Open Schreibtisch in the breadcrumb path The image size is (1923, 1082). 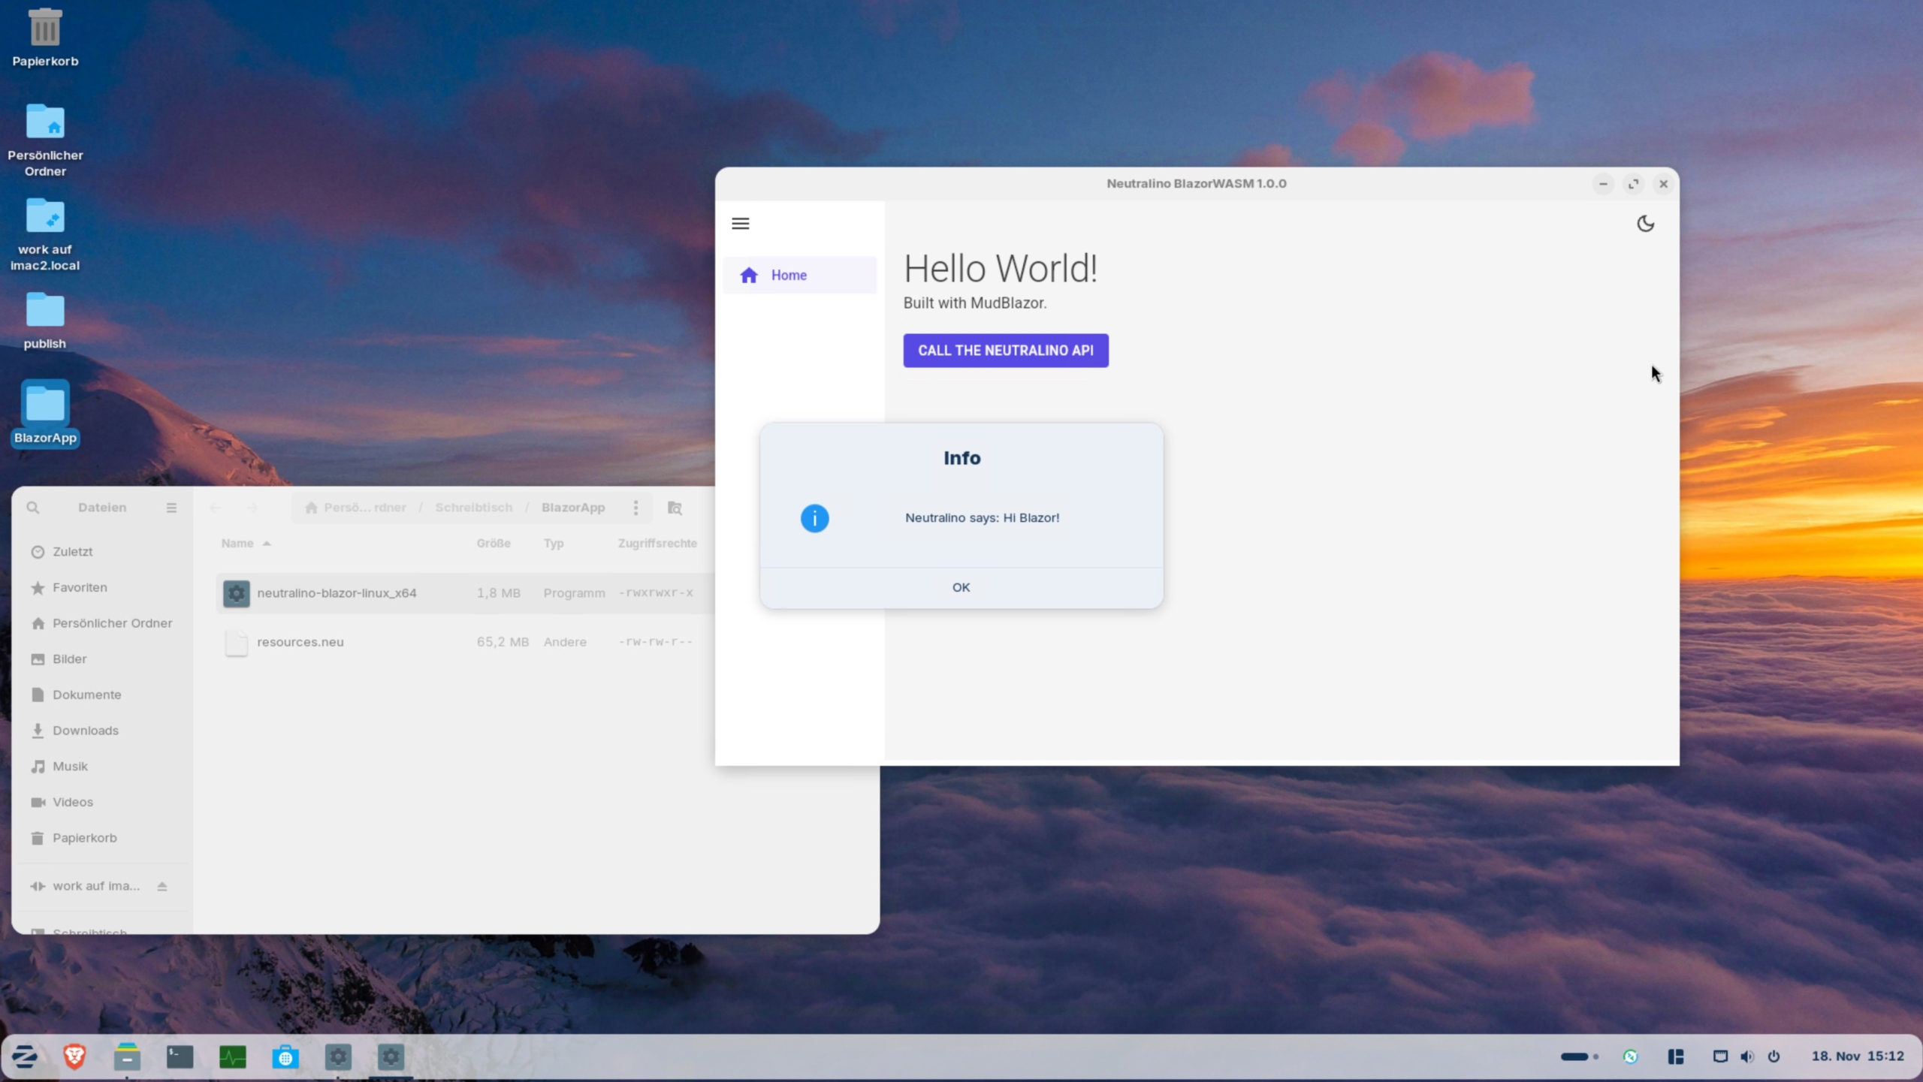473,508
